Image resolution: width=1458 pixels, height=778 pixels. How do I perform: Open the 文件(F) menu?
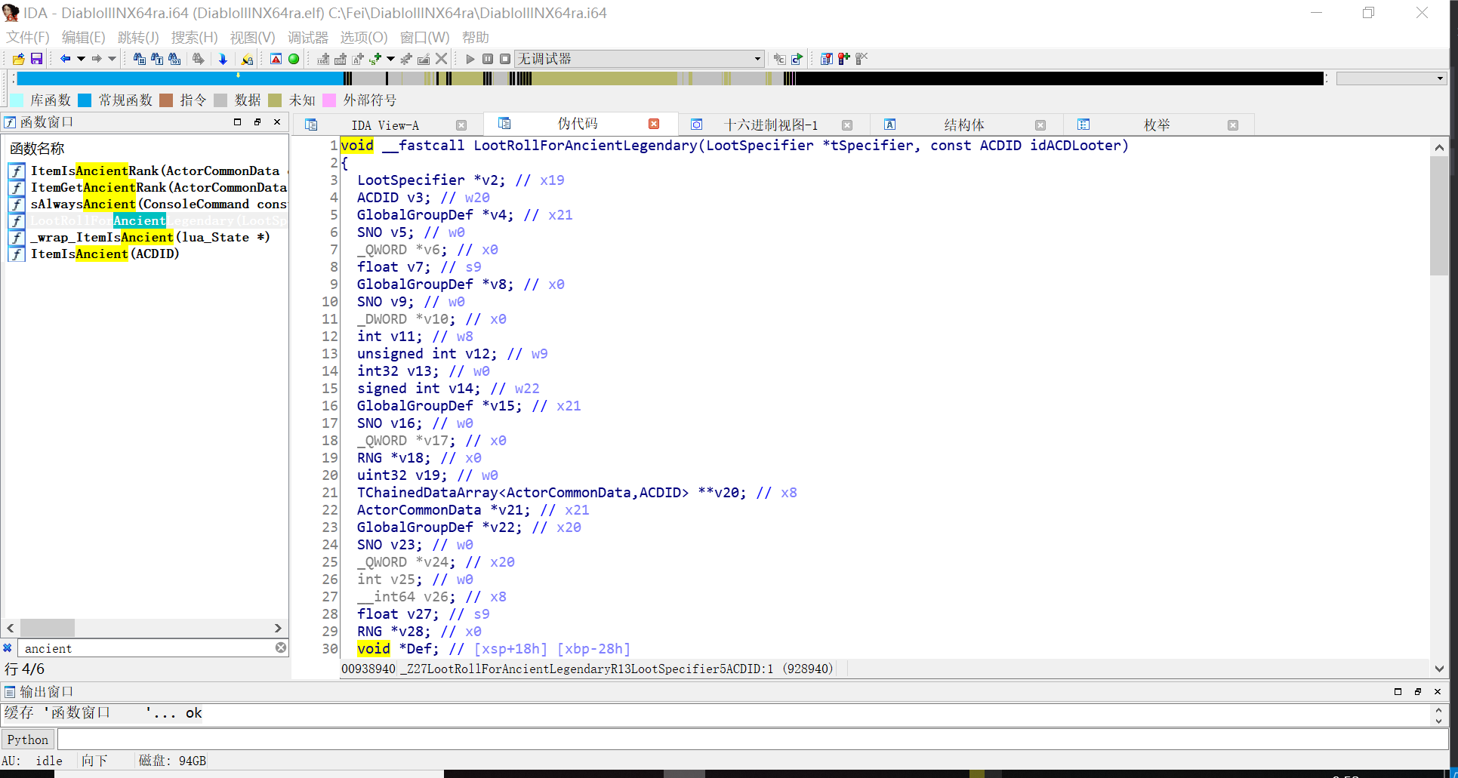[28, 37]
